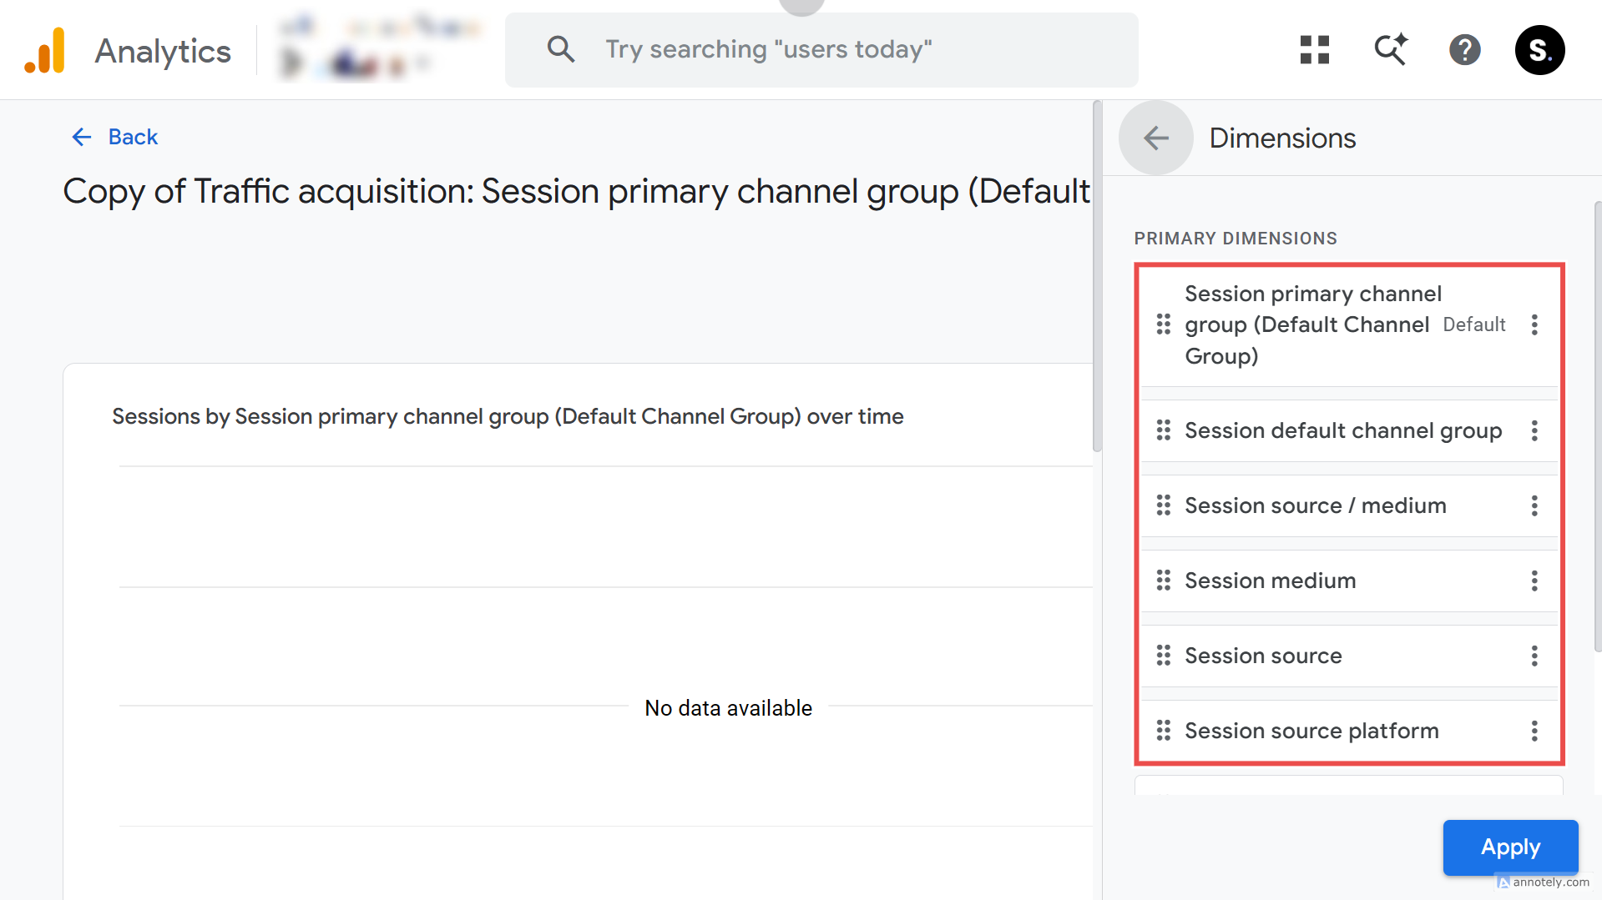Click the Dimensions panel vertical scrollbar
1602x900 pixels.
(1597, 425)
